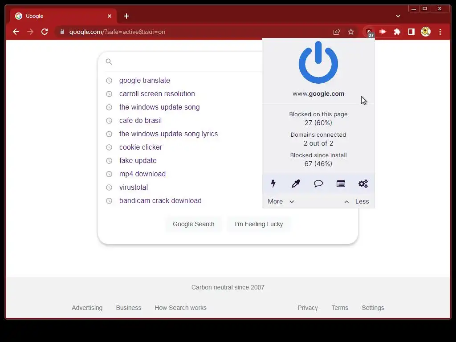The width and height of the screenshot is (456, 342).
Task: Select the Google tab
Action: 63,16
